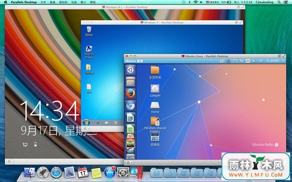Click the Windows 7 Start orb

[86, 123]
